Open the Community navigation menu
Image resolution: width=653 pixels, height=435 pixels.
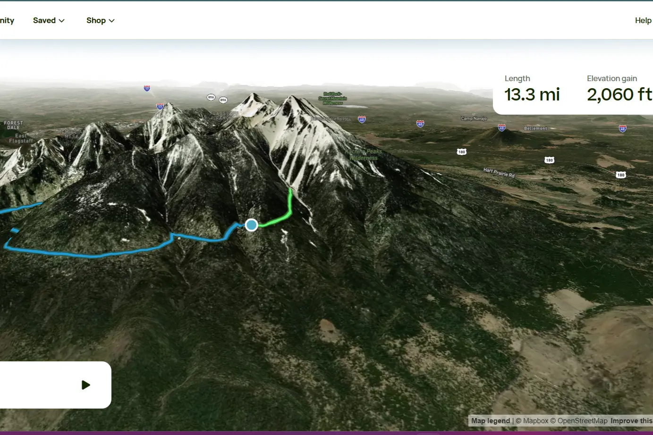[7, 20]
